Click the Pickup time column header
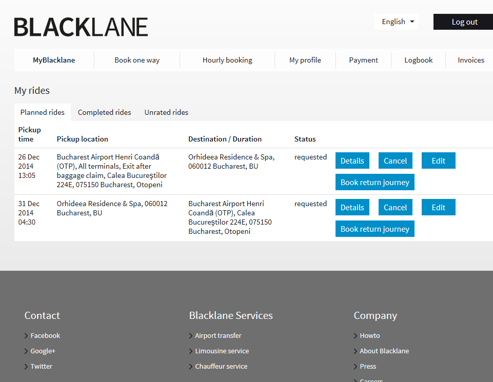 point(30,134)
